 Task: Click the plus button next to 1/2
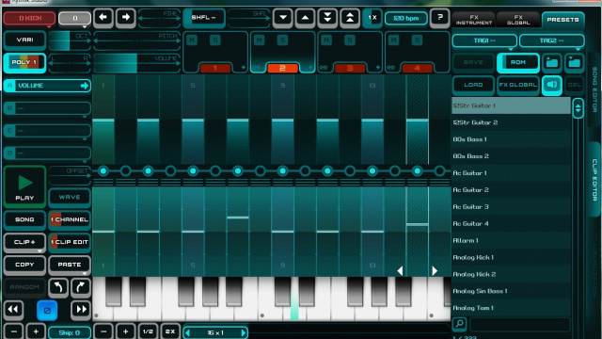(x=125, y=331)
